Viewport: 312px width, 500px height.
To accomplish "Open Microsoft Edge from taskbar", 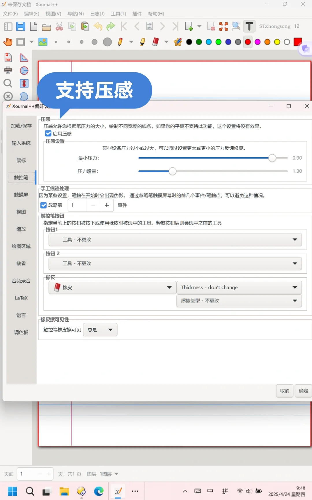I will (x=99, y=491).
